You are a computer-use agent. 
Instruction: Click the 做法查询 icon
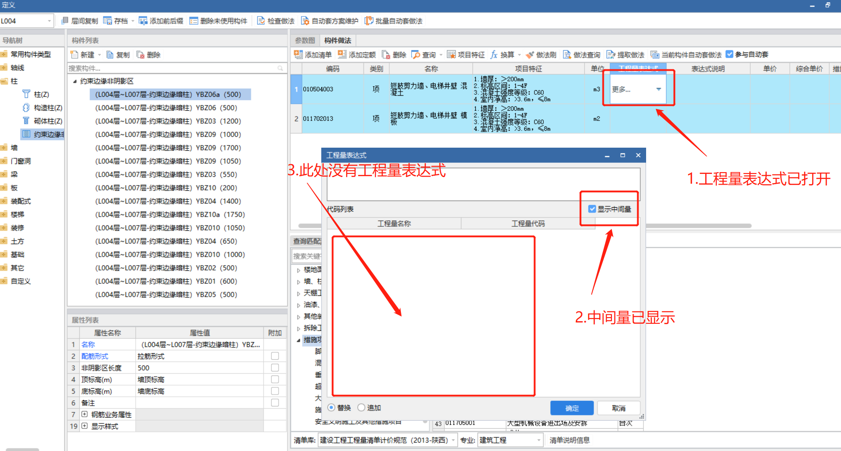567,55
